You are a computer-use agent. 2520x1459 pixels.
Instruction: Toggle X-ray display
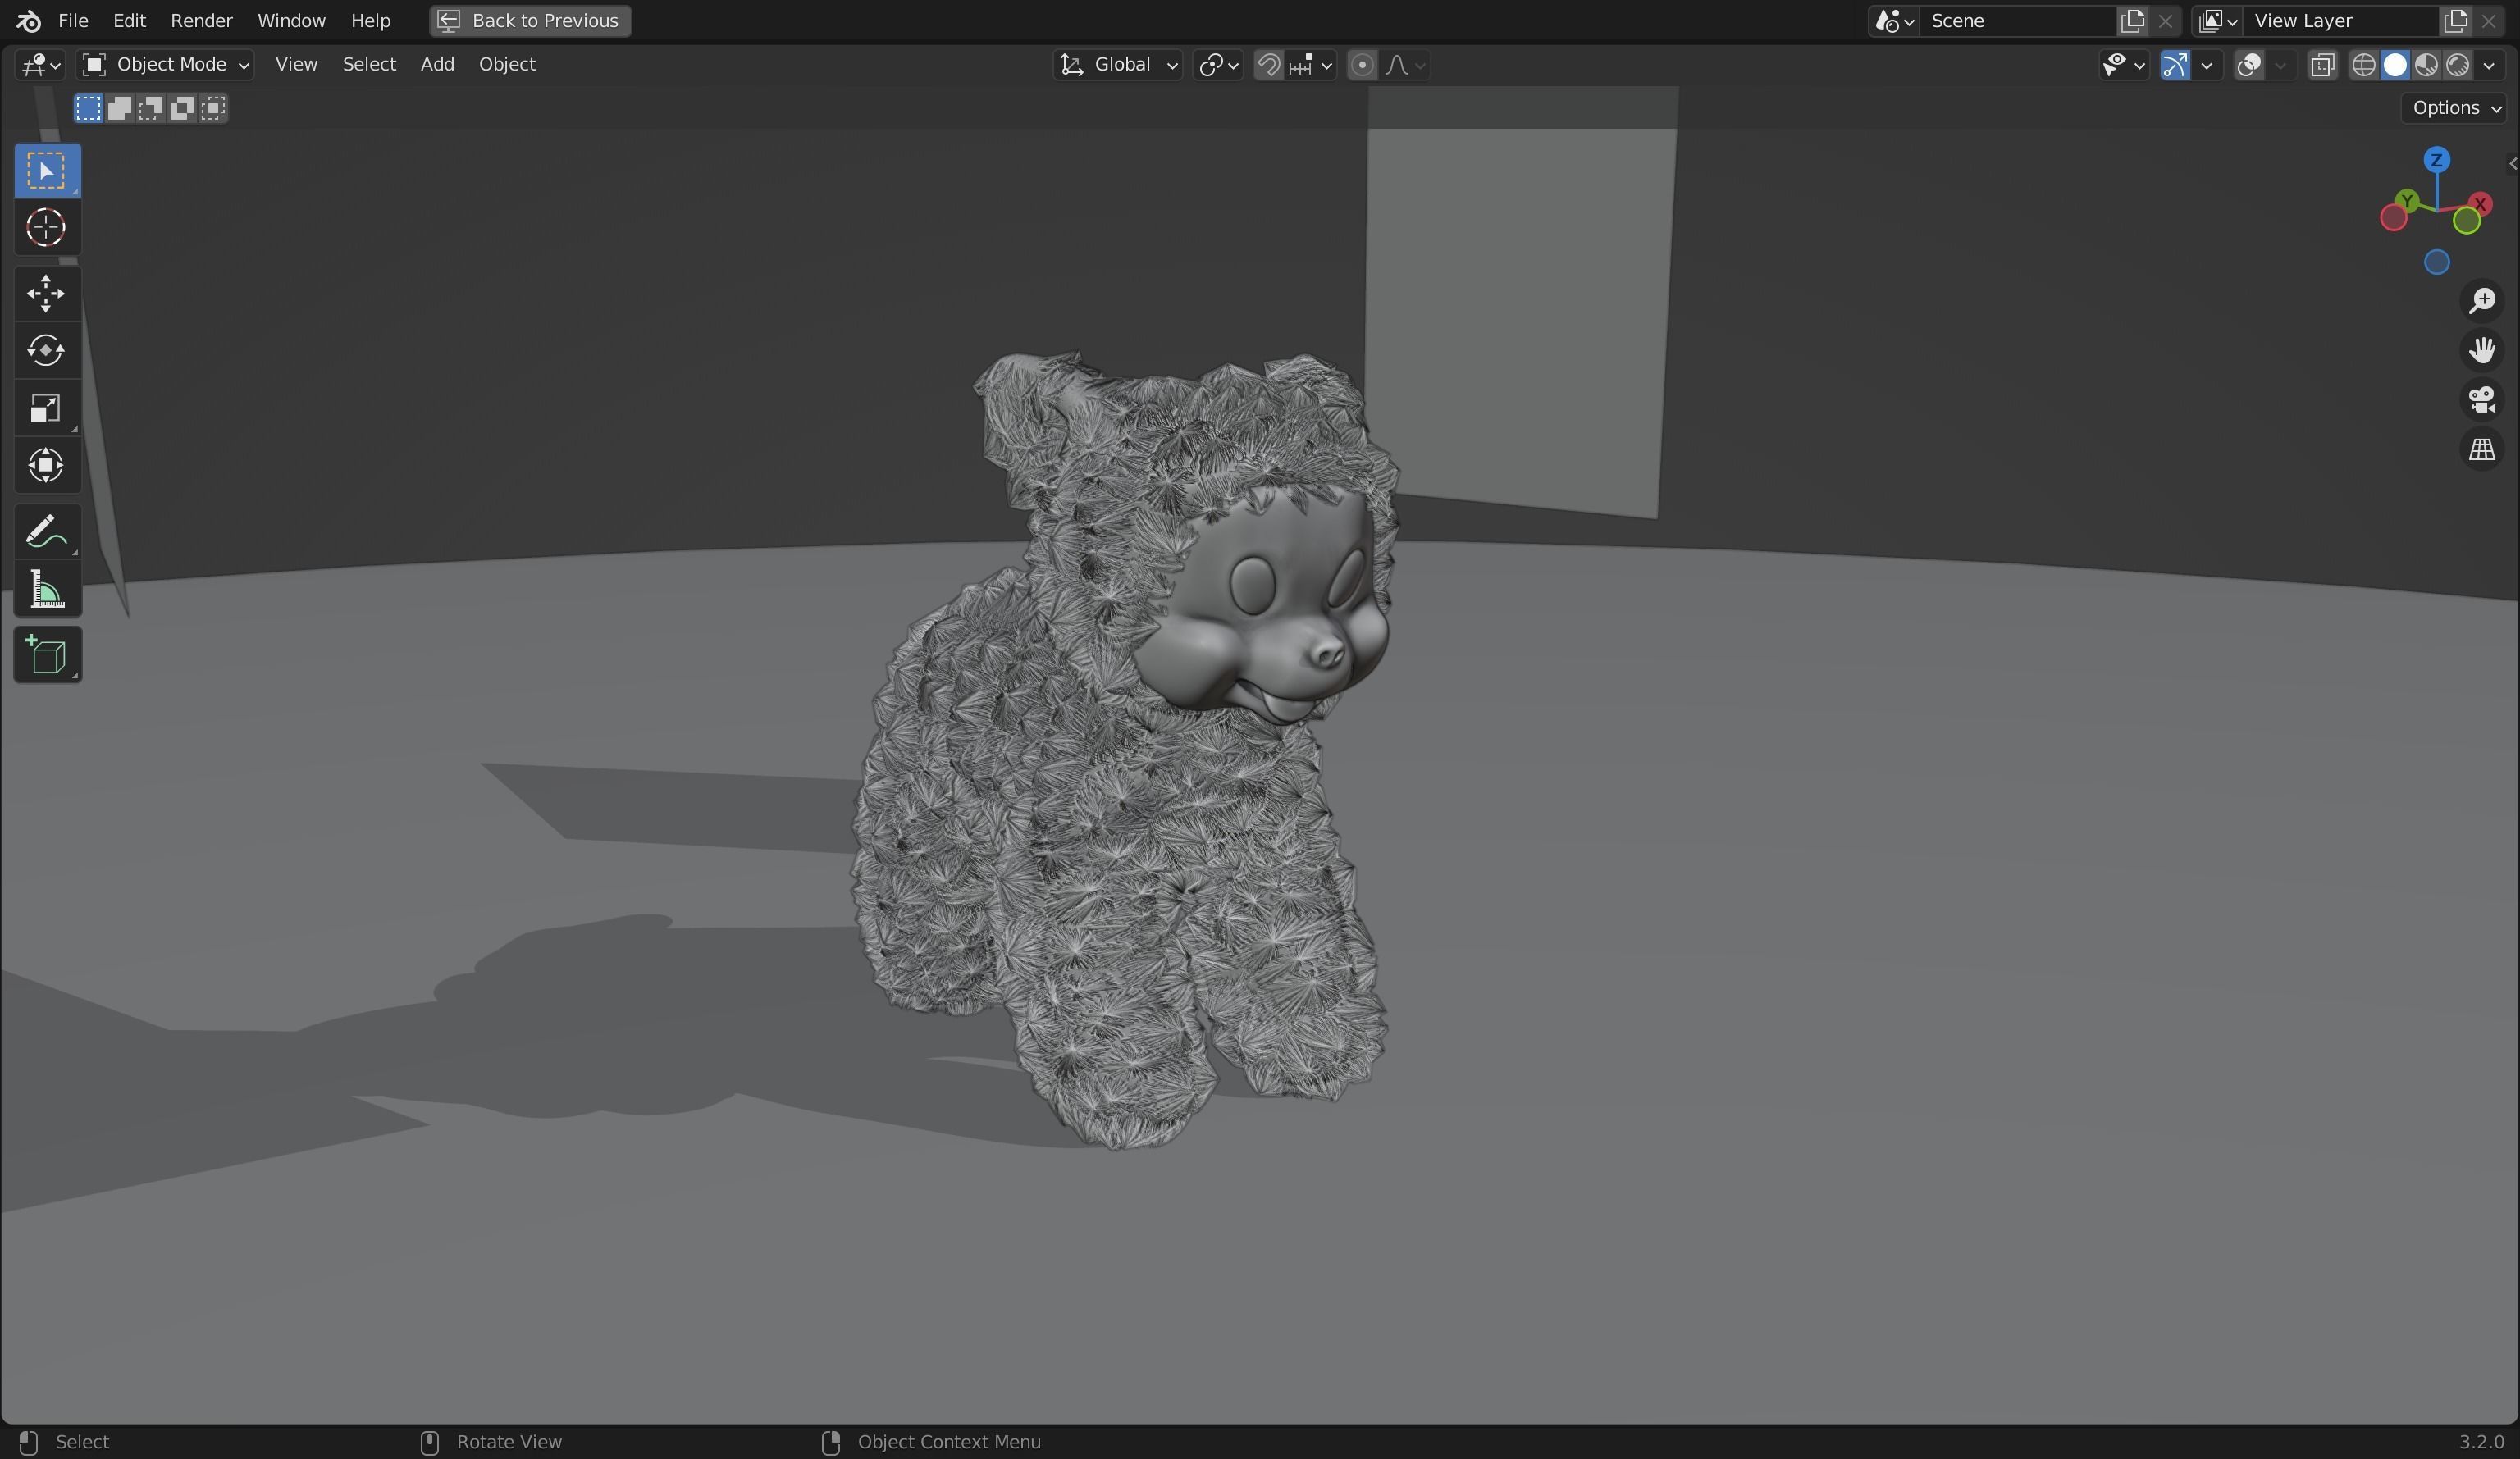2322,65
